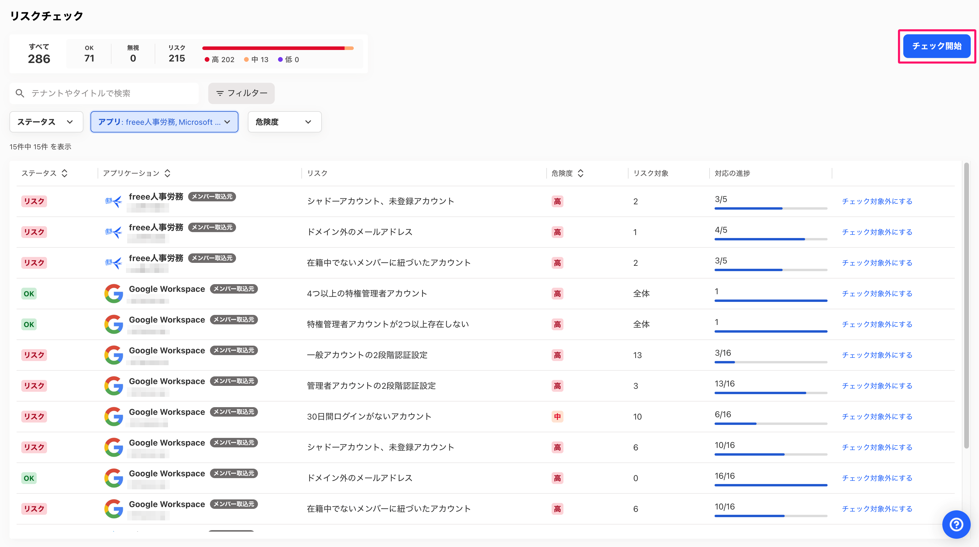Click Google icon in 一般アカウントの2段階認証設定 row
The image size is (979, 547).
pos(113,355)
